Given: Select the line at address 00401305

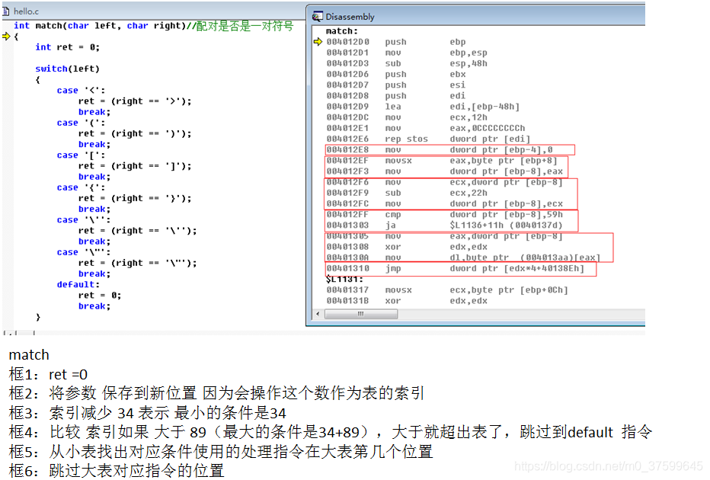Looking at the screenshot, I should point(445,236).
